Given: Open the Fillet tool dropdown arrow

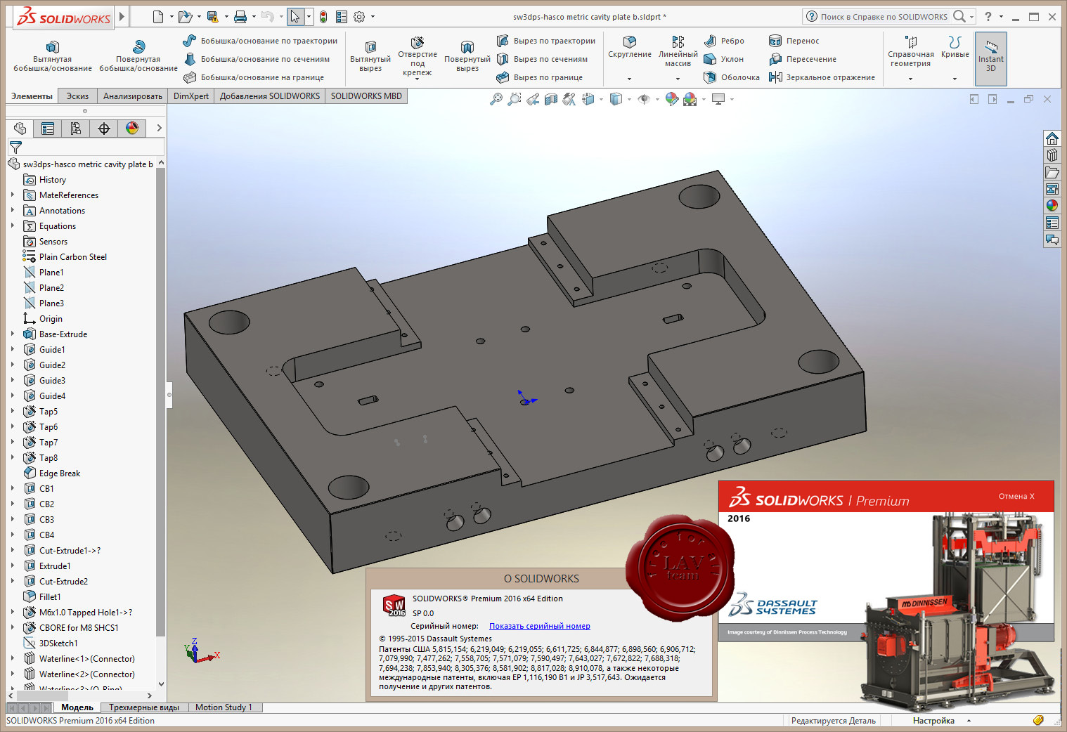Looking at the screenshot, I should 630,79.
